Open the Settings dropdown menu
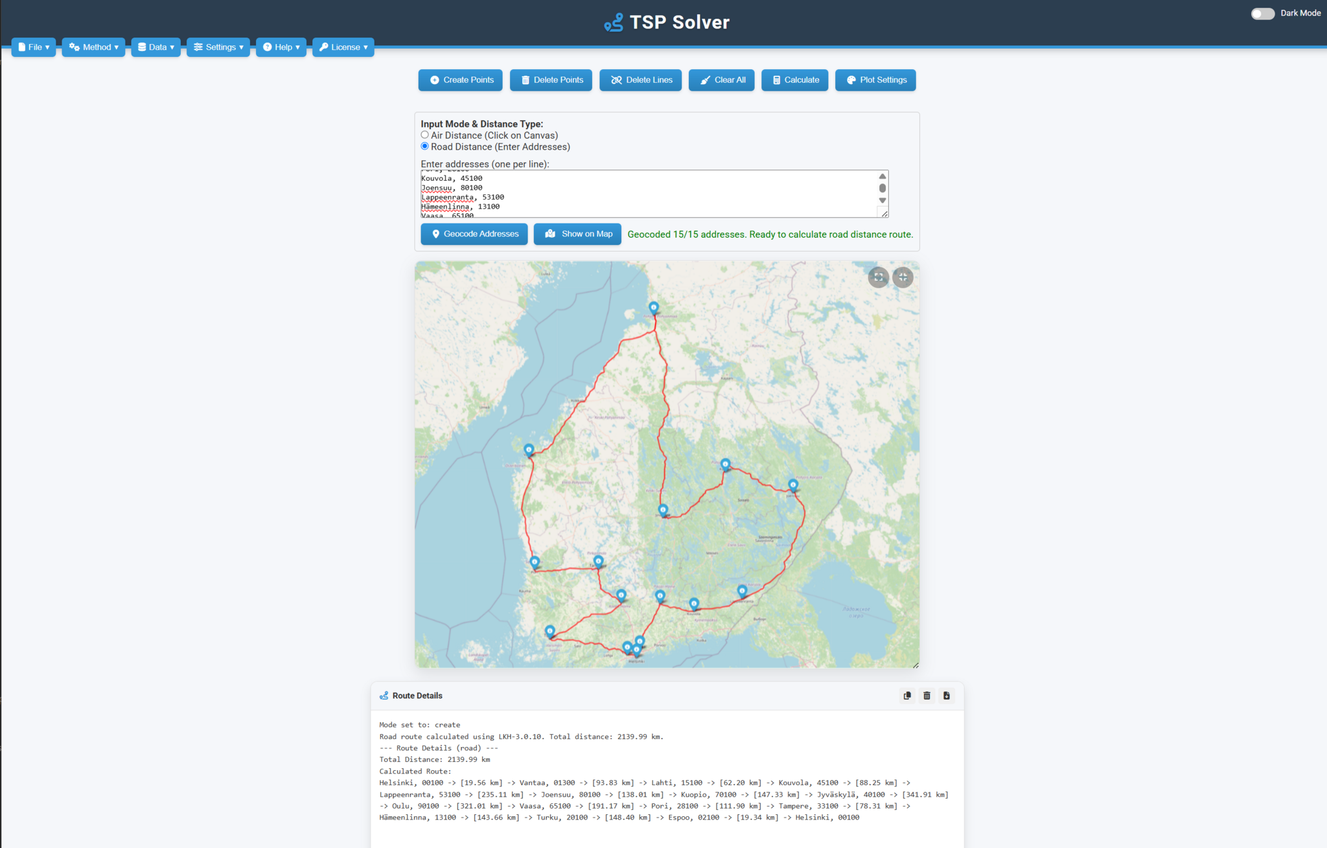The image size is (1327, 848). point(218,47)
